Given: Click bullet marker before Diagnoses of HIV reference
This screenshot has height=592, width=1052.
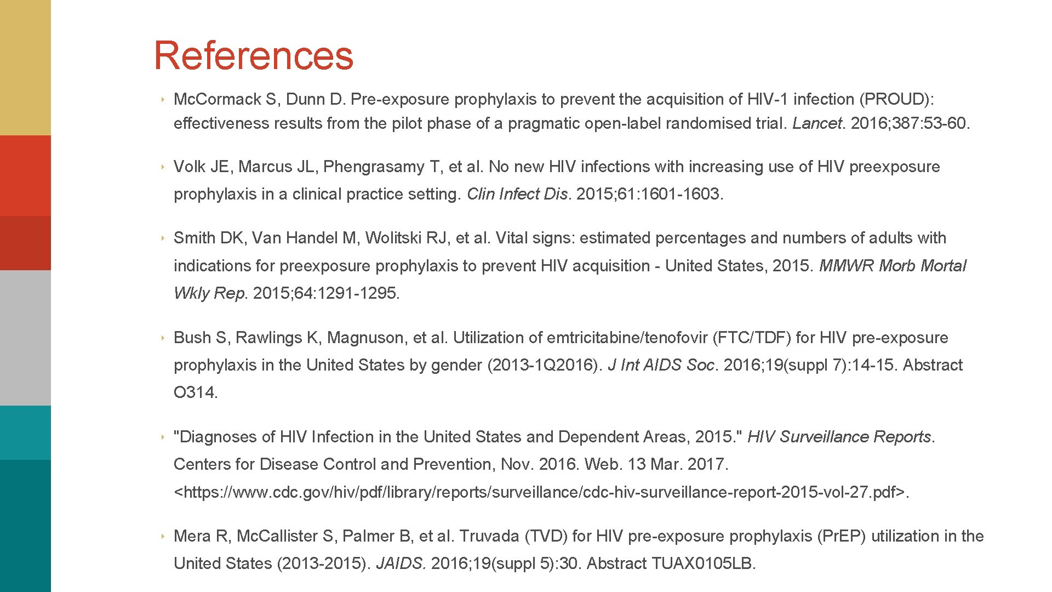Looking at the screenshot, I should point(163,437).
